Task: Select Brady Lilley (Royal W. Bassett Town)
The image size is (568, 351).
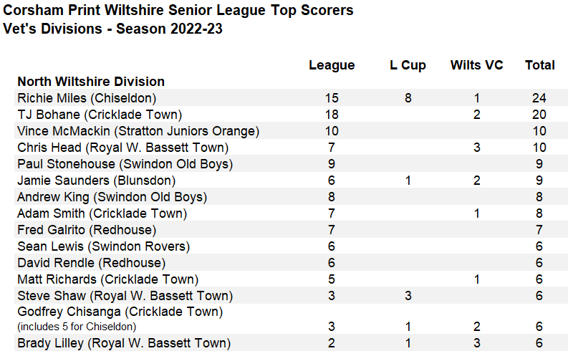Action: tap(124, 343)
